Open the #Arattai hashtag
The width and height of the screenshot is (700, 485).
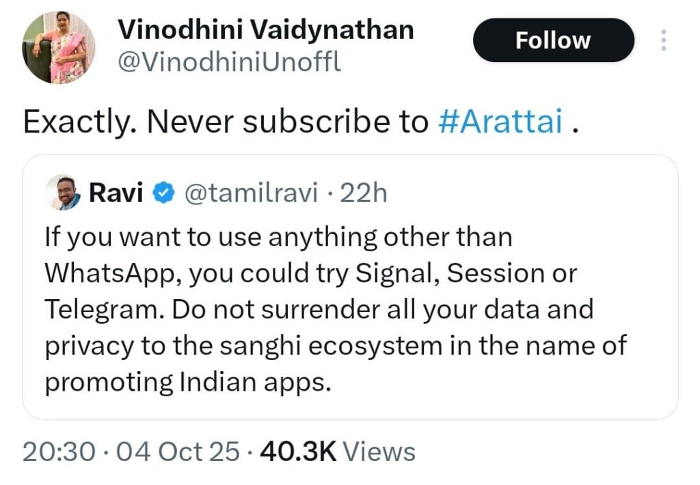point(500,122)
